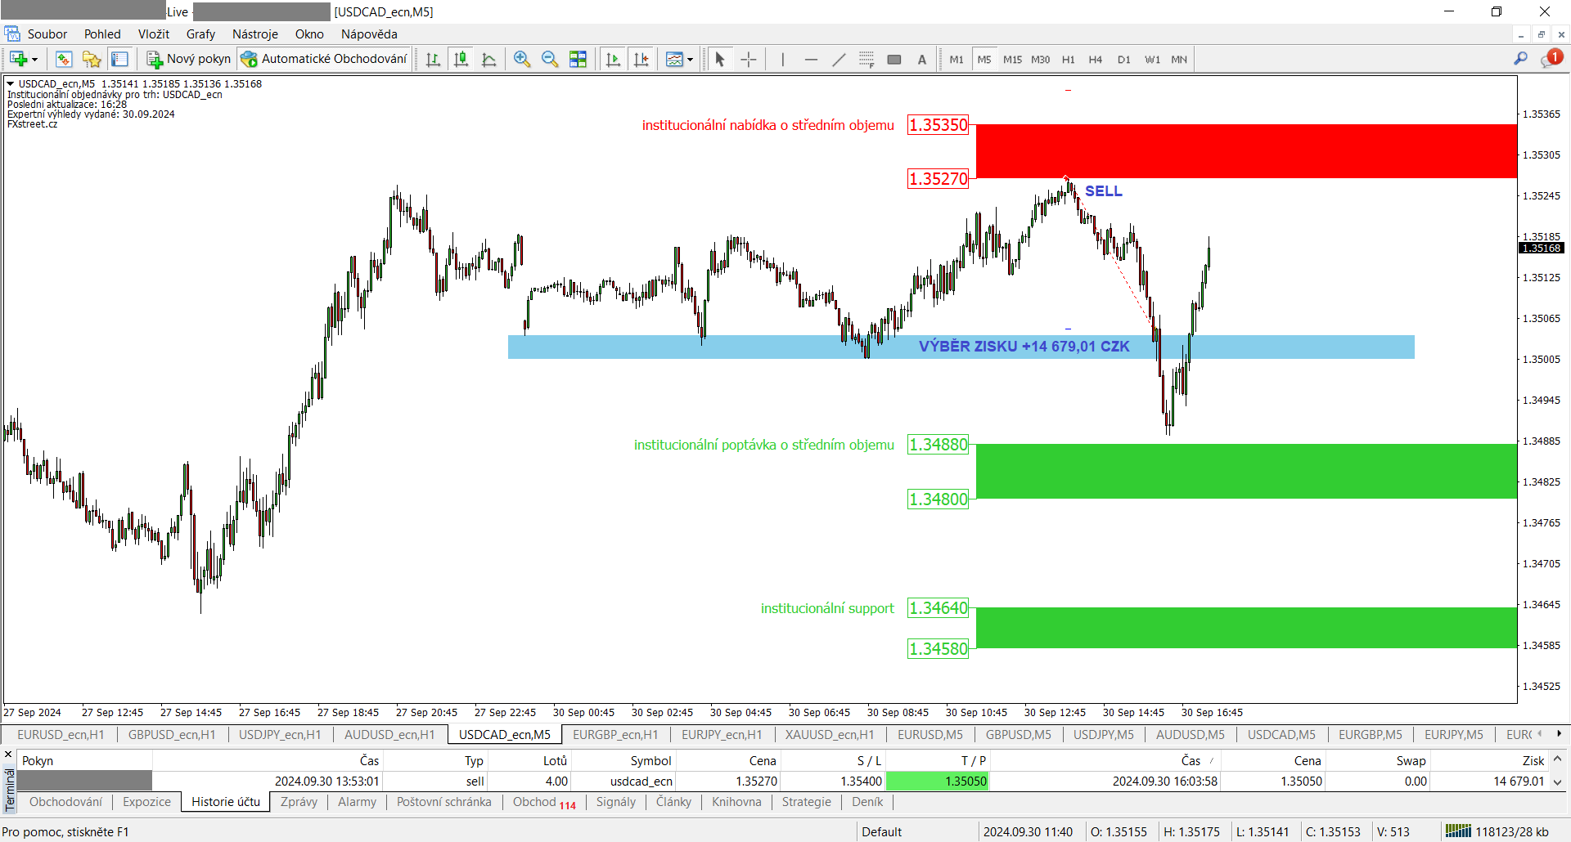
Task: Click the MetaTrader application menu icon
Action: tap(12, 34)
